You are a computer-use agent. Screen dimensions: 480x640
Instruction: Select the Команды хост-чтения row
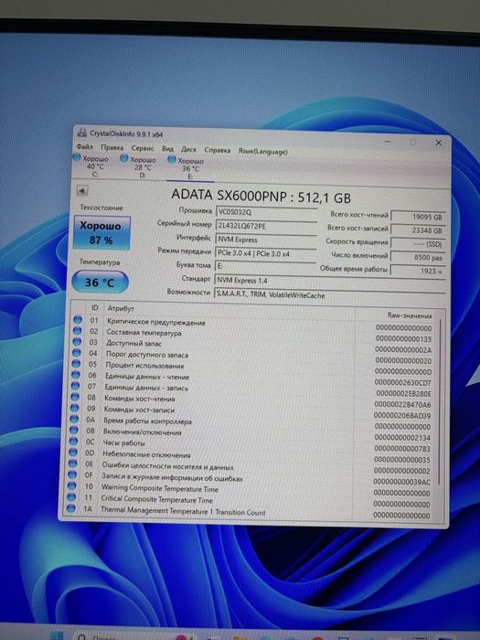[x=252, y=400]
